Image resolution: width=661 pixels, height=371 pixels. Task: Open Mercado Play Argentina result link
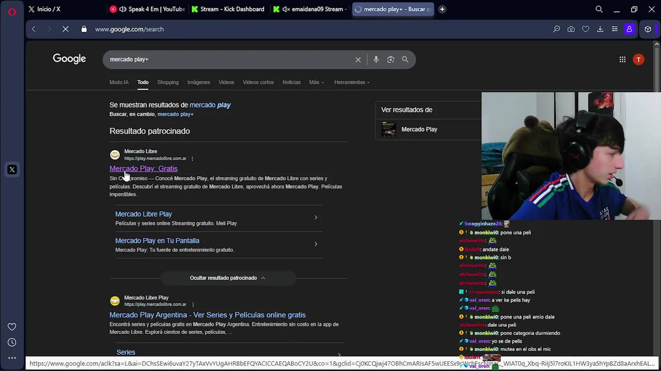(x=208, y=315)
